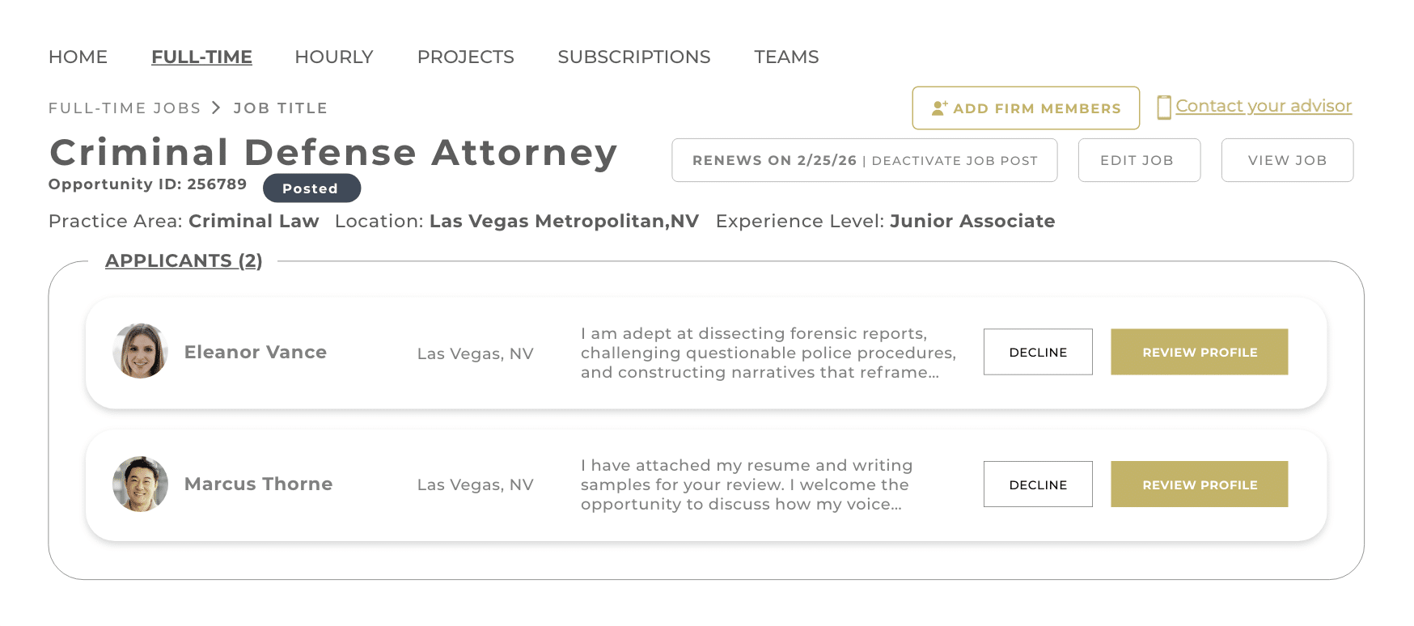Select the Full-Time tab
1414x626 pixels.
[201, 57]
